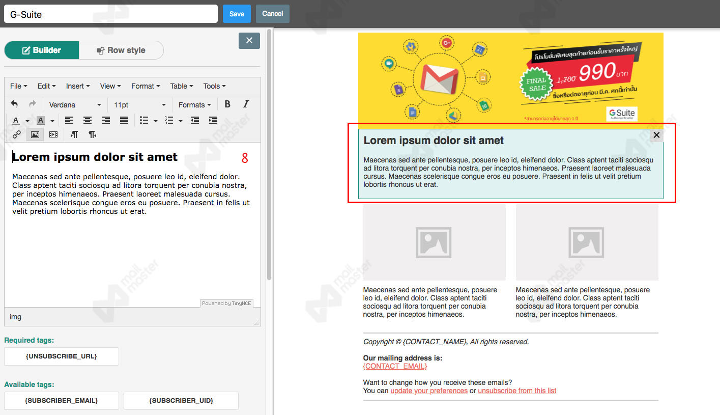Image resolution: width=720 pixels, height=415 pixels.
Task: Insert the {SUBSCRIBER_UID} tag
Action: [181, 400]
